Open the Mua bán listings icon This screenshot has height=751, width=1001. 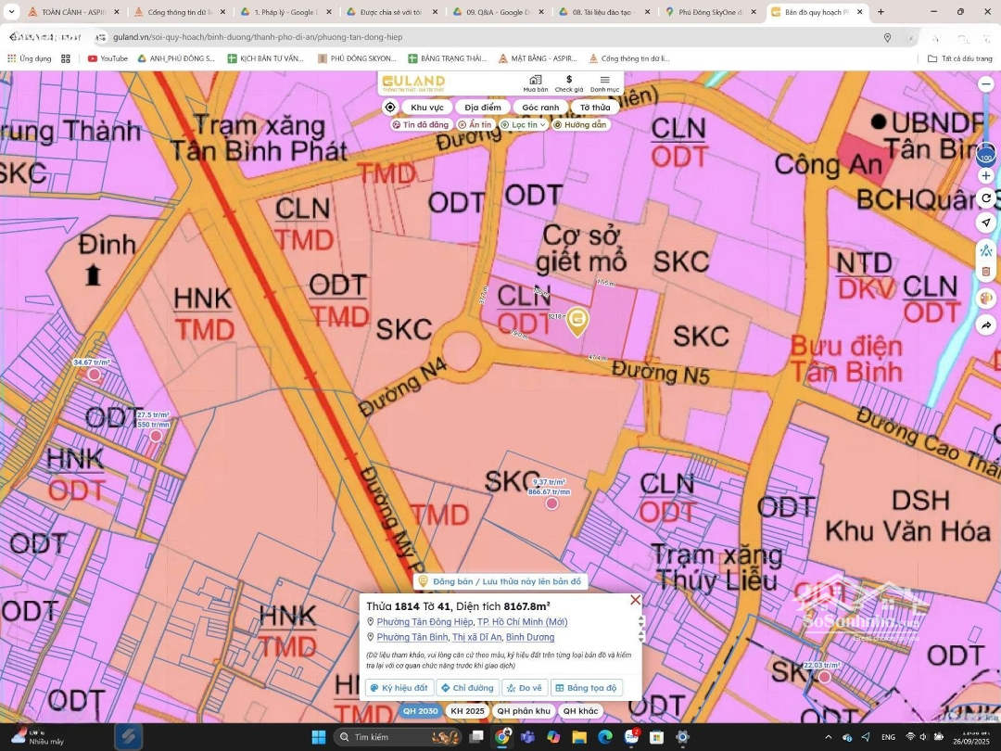click(535, 83)
